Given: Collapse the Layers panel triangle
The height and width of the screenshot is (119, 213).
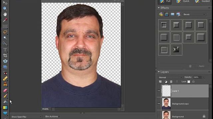Looking at the screenshot, I should [x=159, y=72].
